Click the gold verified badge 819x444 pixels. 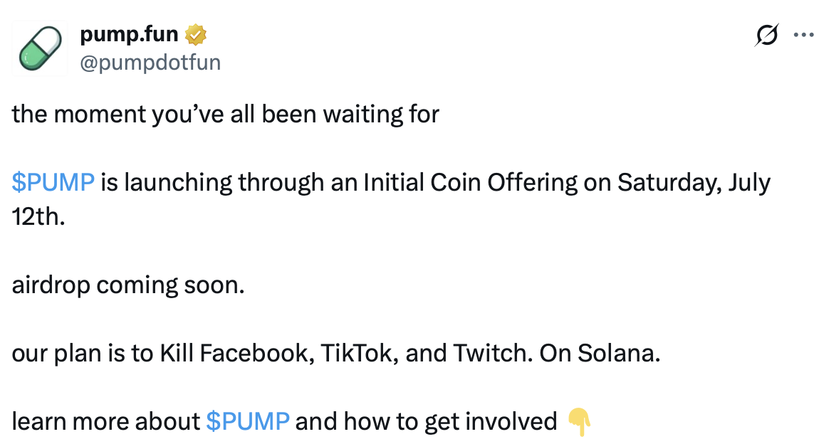pos(195,34)
